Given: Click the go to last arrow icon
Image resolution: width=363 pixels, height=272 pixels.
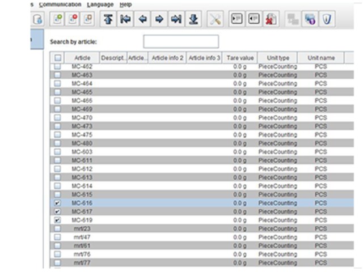Looking at the screenshot, I should [x=176, y=19].
